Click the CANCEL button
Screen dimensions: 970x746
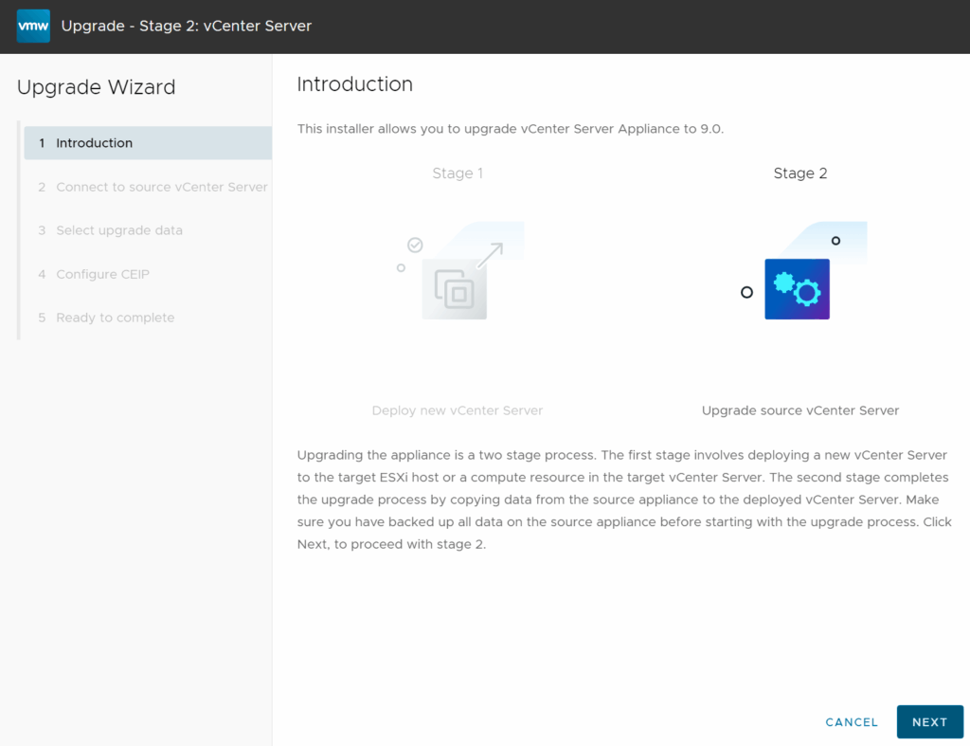[x=852, y=722]
